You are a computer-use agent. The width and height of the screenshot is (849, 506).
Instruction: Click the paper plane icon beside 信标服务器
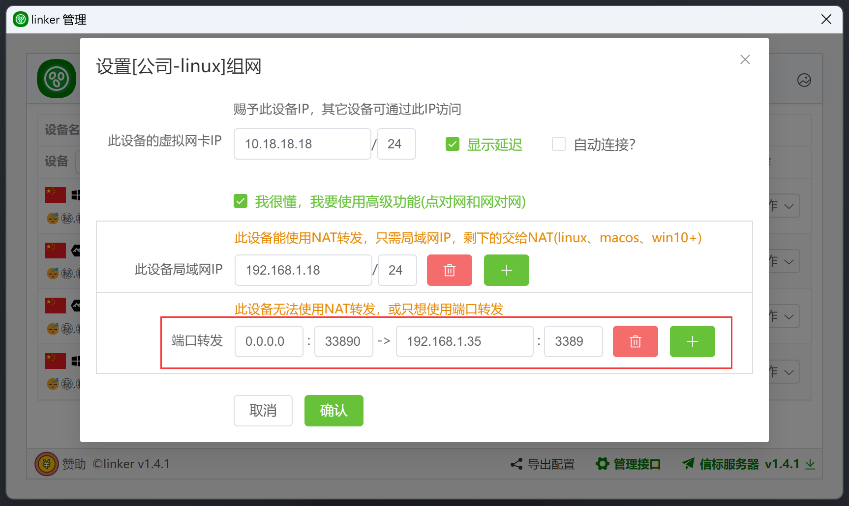click(689, 464)
